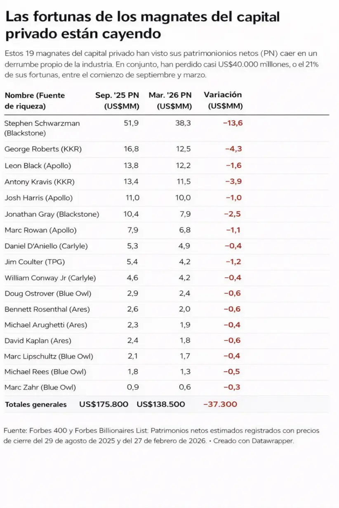
Task: Click the headline about magnates del capital privado
Action: coord(142,25)
